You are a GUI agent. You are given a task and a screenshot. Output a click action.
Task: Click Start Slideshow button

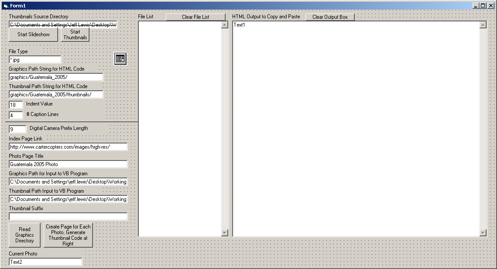click(33, 34)
